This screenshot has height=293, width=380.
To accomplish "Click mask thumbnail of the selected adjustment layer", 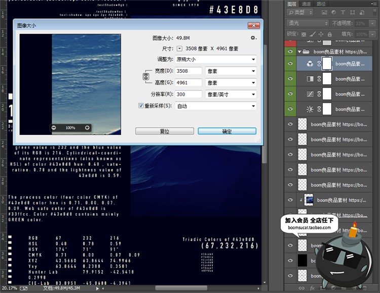I will [x=327, y=64].
